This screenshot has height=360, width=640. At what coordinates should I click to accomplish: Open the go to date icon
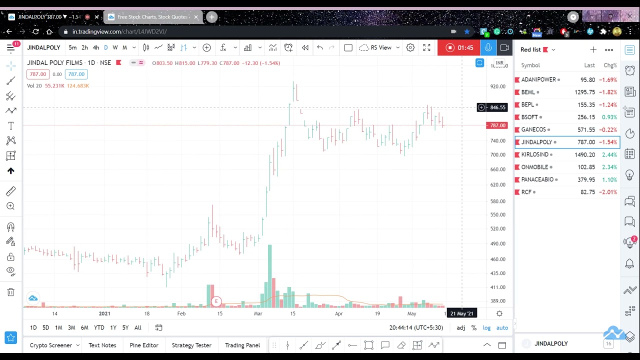pos(158,327)
